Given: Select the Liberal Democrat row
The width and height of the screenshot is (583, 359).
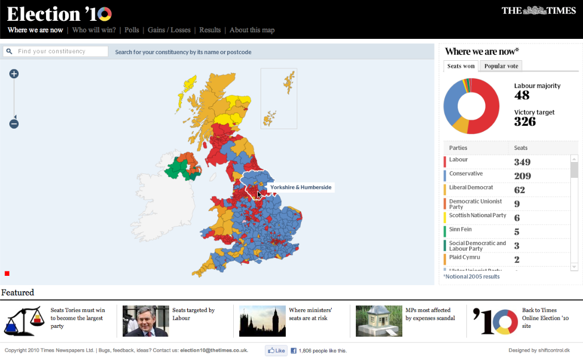Looking at the screenshot, I should coord(506,189).
